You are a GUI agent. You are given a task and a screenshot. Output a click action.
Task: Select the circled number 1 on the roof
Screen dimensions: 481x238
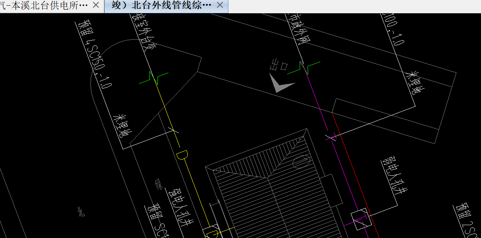click(302, 162)
